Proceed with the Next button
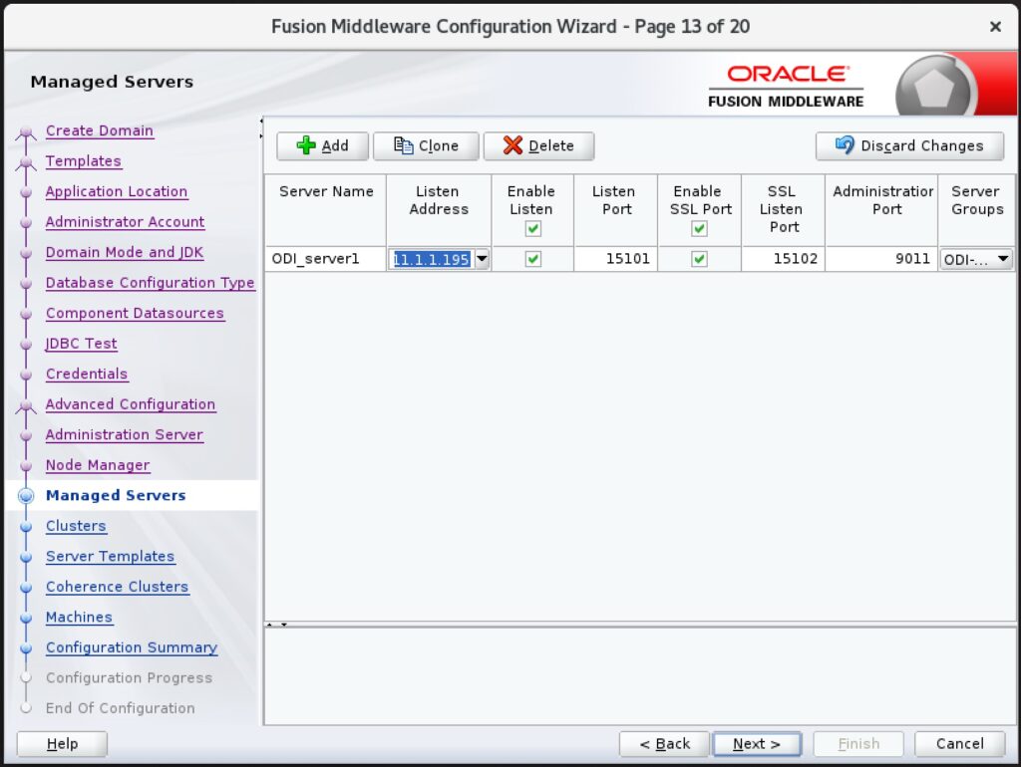 (757, 743)
